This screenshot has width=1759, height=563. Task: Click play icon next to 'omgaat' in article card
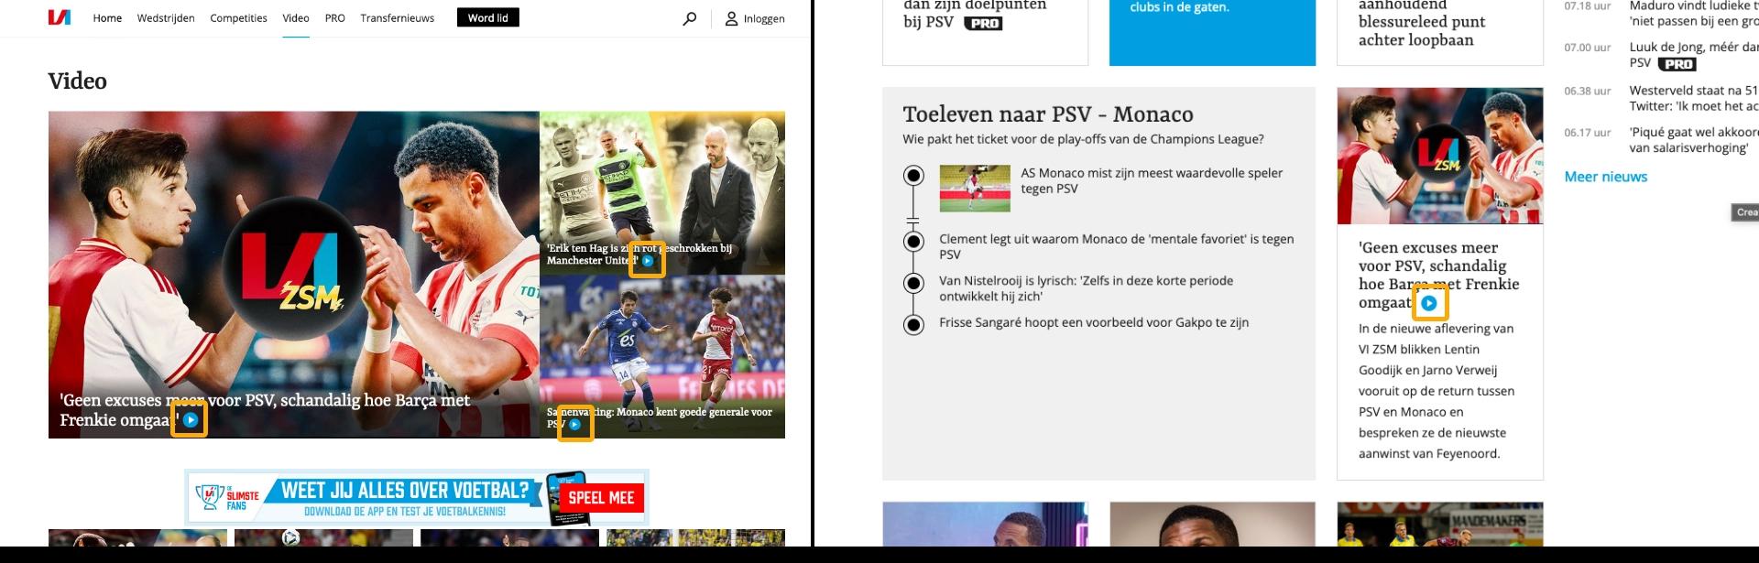tap(1429, 303)
